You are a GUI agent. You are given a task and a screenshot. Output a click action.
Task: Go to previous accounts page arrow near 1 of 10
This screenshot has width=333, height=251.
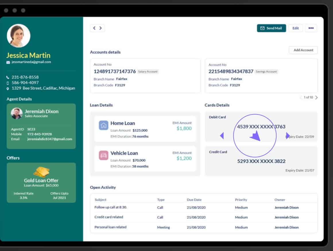point(301,98)
